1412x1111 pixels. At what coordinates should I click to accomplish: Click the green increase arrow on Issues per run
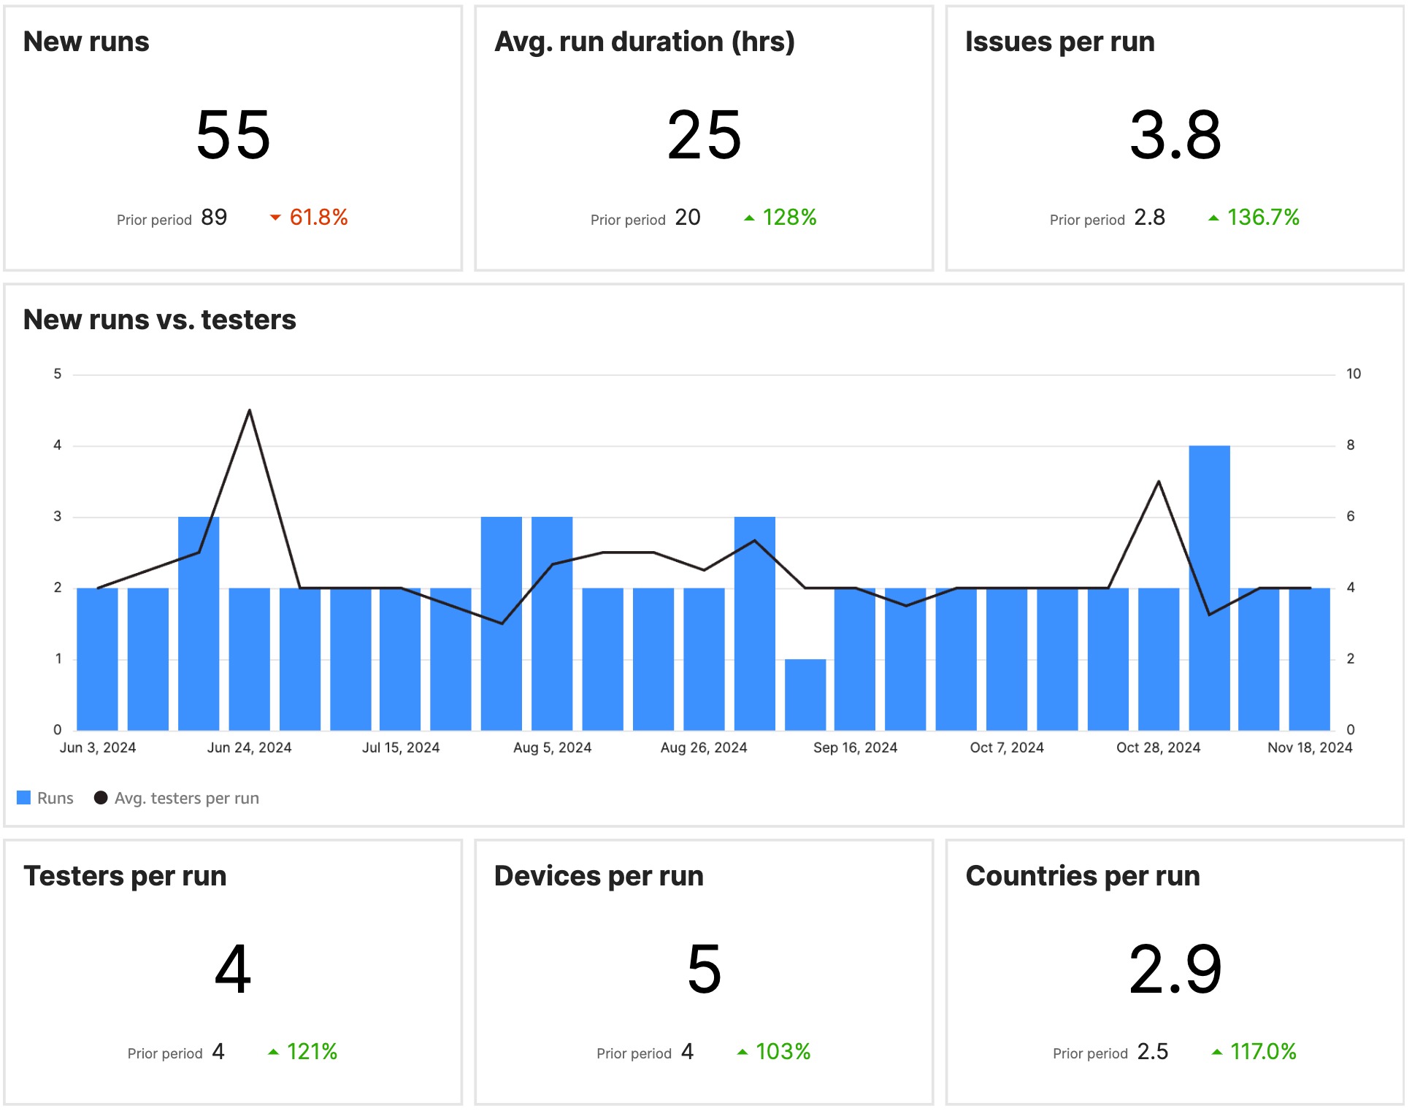1213,217
